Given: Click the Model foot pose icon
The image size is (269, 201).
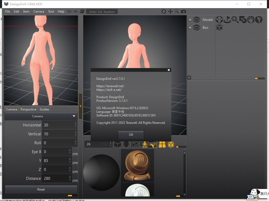Looking at the screenshot, I should click(x=259, y=20).
